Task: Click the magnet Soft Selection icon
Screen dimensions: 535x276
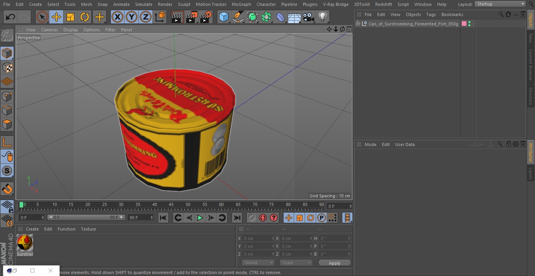Action: pyautogui.click(x=7, y=189)
